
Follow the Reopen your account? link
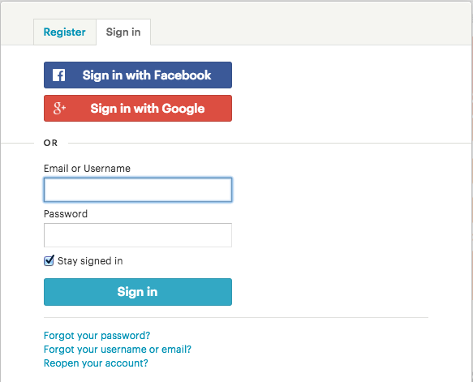pos(96,363)
